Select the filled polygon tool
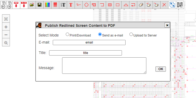This screenshot has height=98, width=196. click(x=94, y=5)
